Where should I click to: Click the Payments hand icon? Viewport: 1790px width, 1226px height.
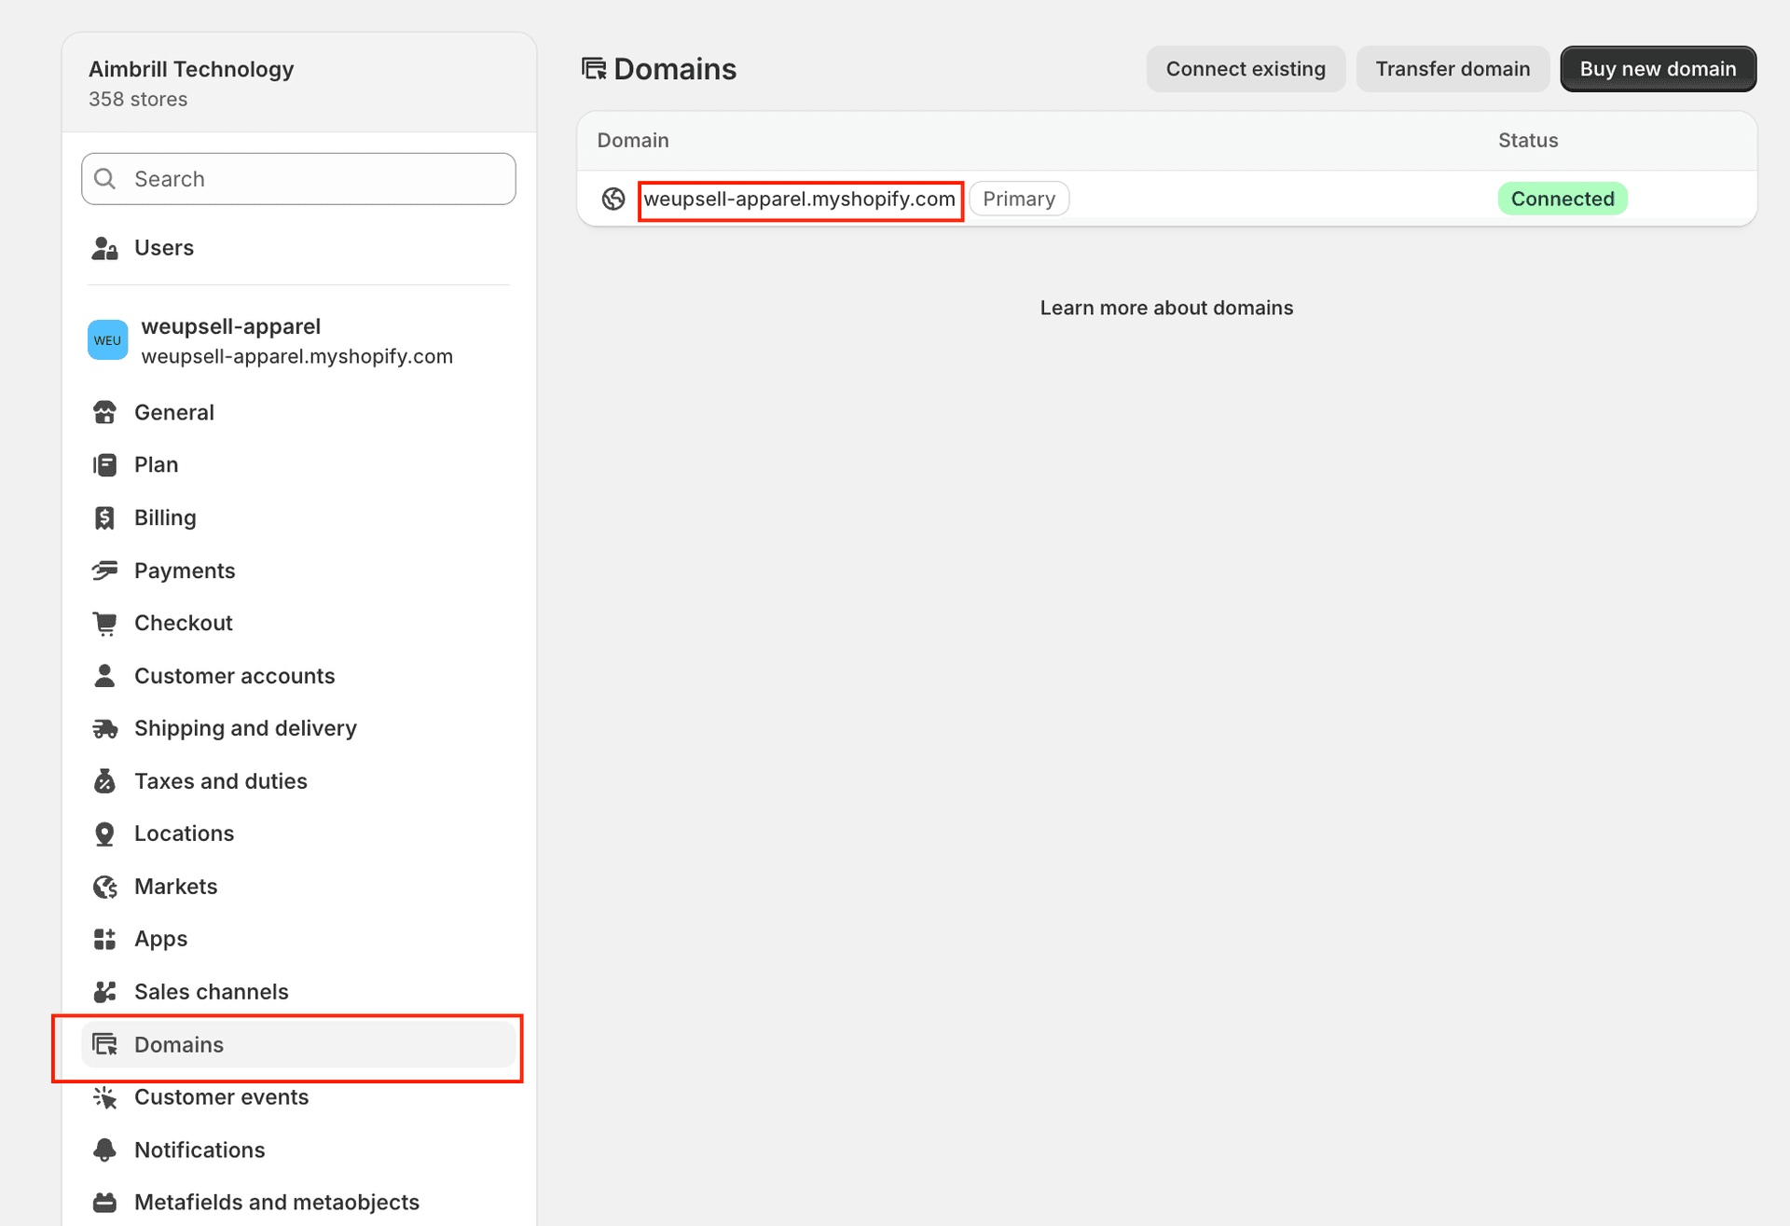pos(104,571)
